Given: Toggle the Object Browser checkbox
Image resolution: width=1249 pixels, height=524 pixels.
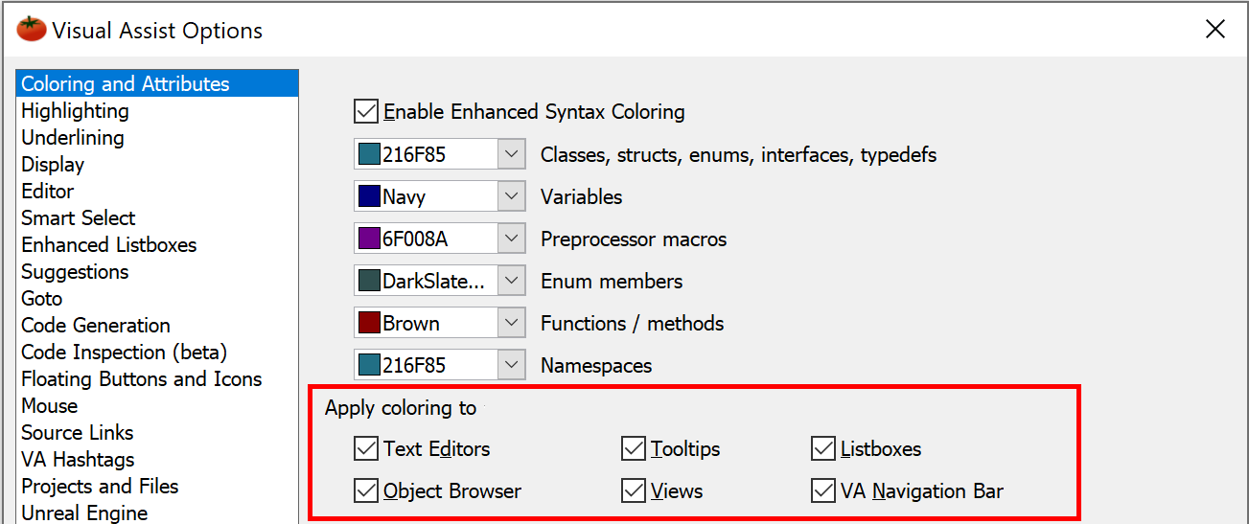Looking at the screenshot, I should [x=366, y=490].
